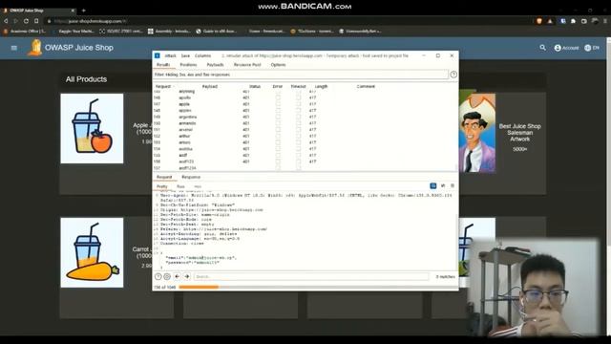
Task: Click the Search field in request editor
Action: (311, 276)
